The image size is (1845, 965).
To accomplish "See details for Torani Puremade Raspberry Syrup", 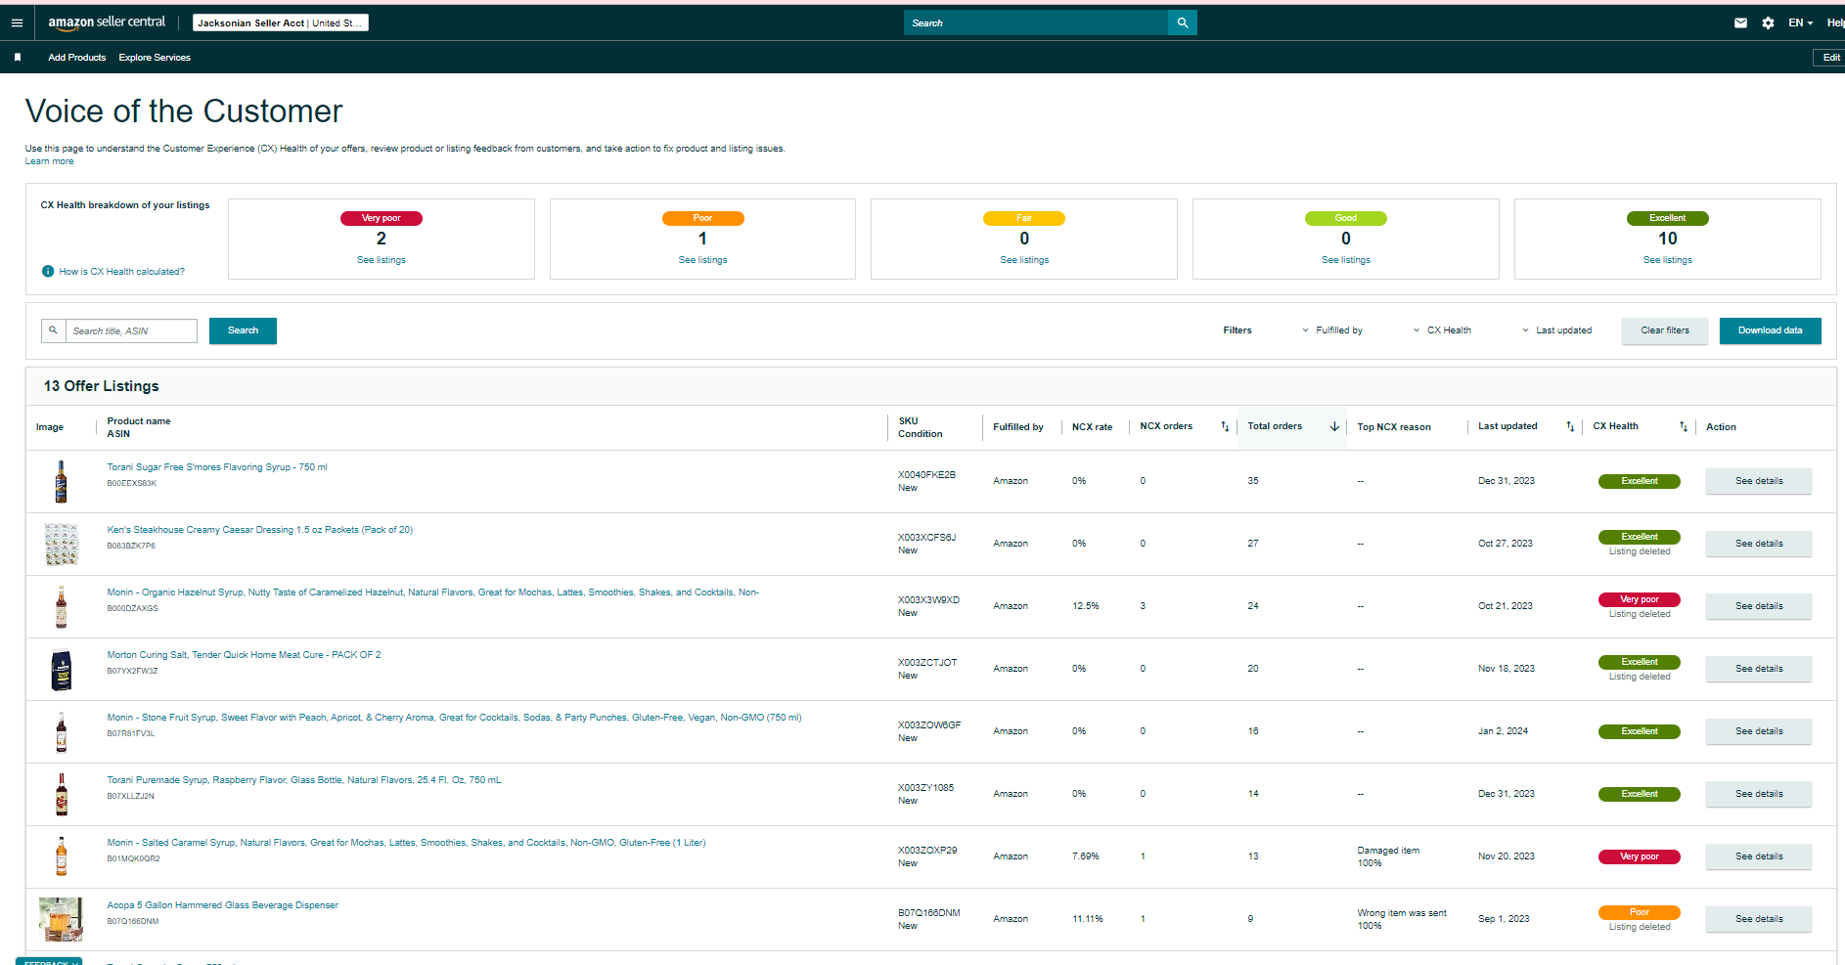I will [x=1759, y=794].
